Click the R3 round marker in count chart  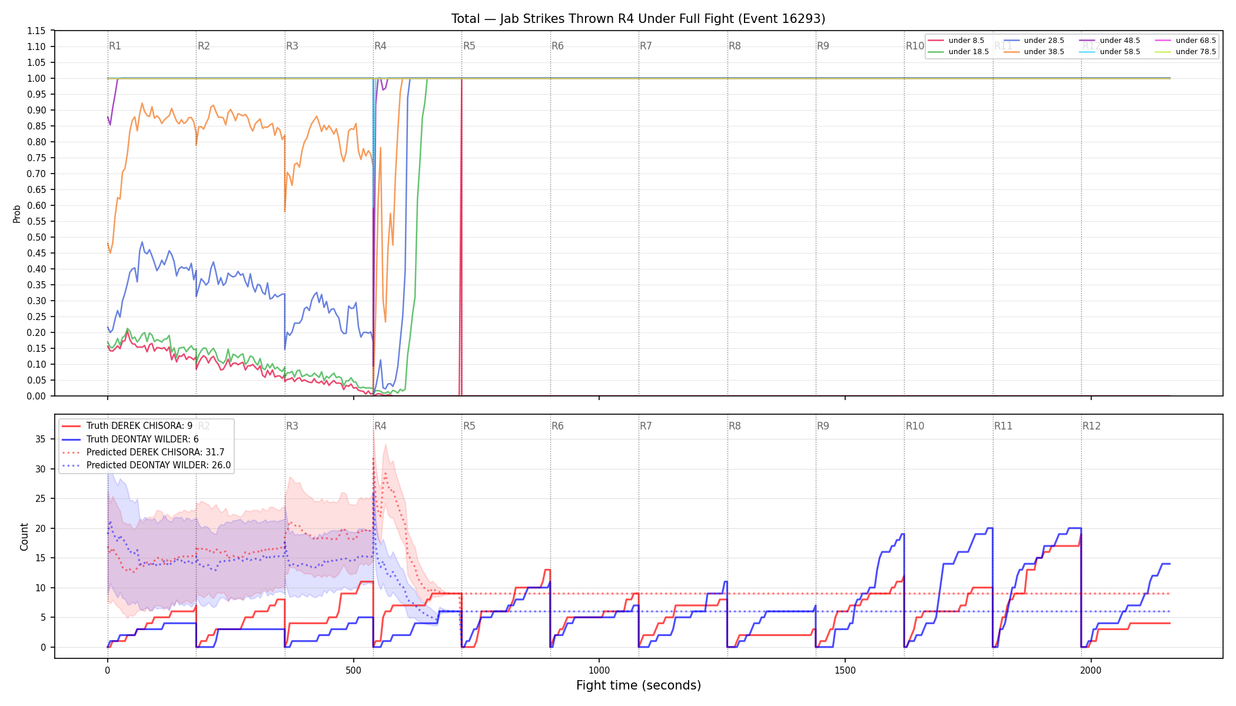(292, 426)
